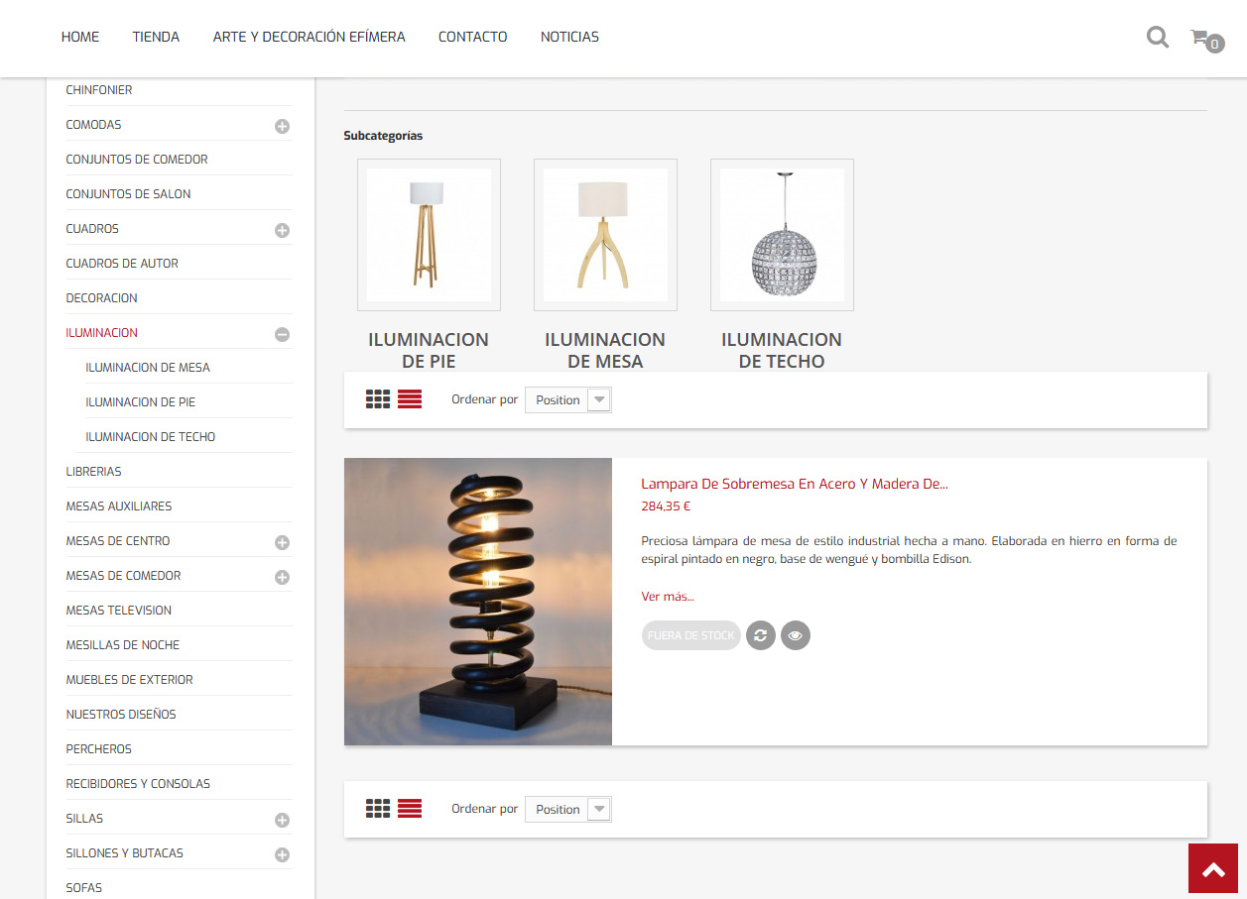The height and width of the screenshot is (899, 1247).
Task: Open MESILLAS DE NOCHE in sidebar
Action: pos(123,645)
